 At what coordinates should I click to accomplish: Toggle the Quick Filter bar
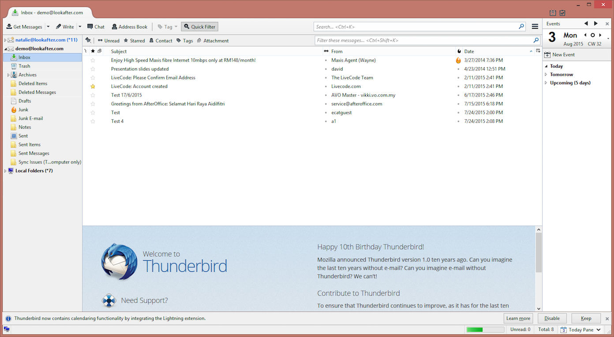pyautogui.click(x=199, y=27)
